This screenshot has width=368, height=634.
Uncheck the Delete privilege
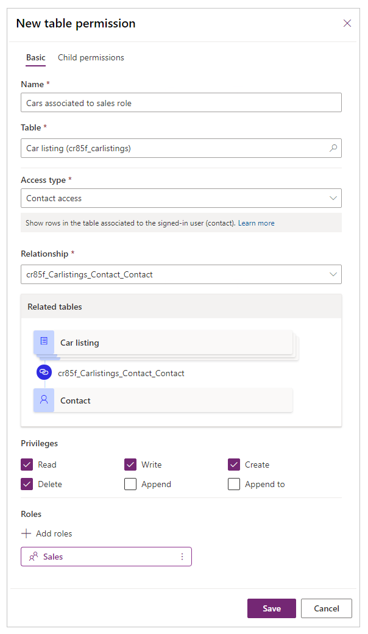tap(27, 484)
